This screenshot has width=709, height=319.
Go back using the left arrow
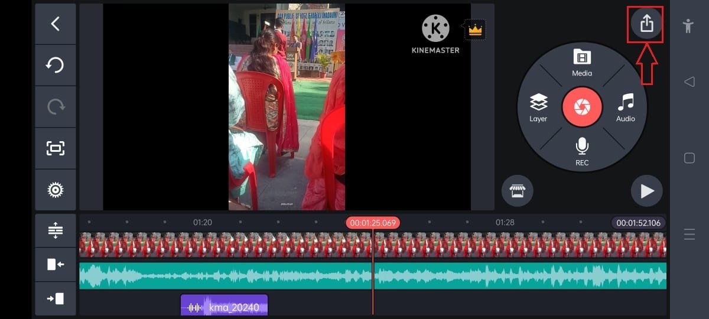coord(56,24)
